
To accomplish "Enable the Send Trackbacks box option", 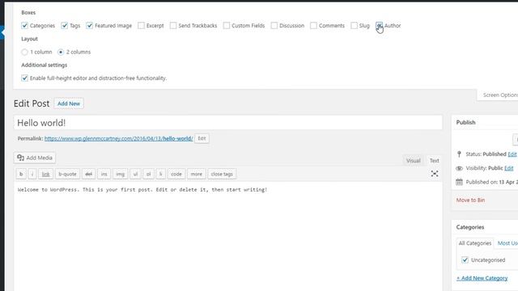I will 173,25.
